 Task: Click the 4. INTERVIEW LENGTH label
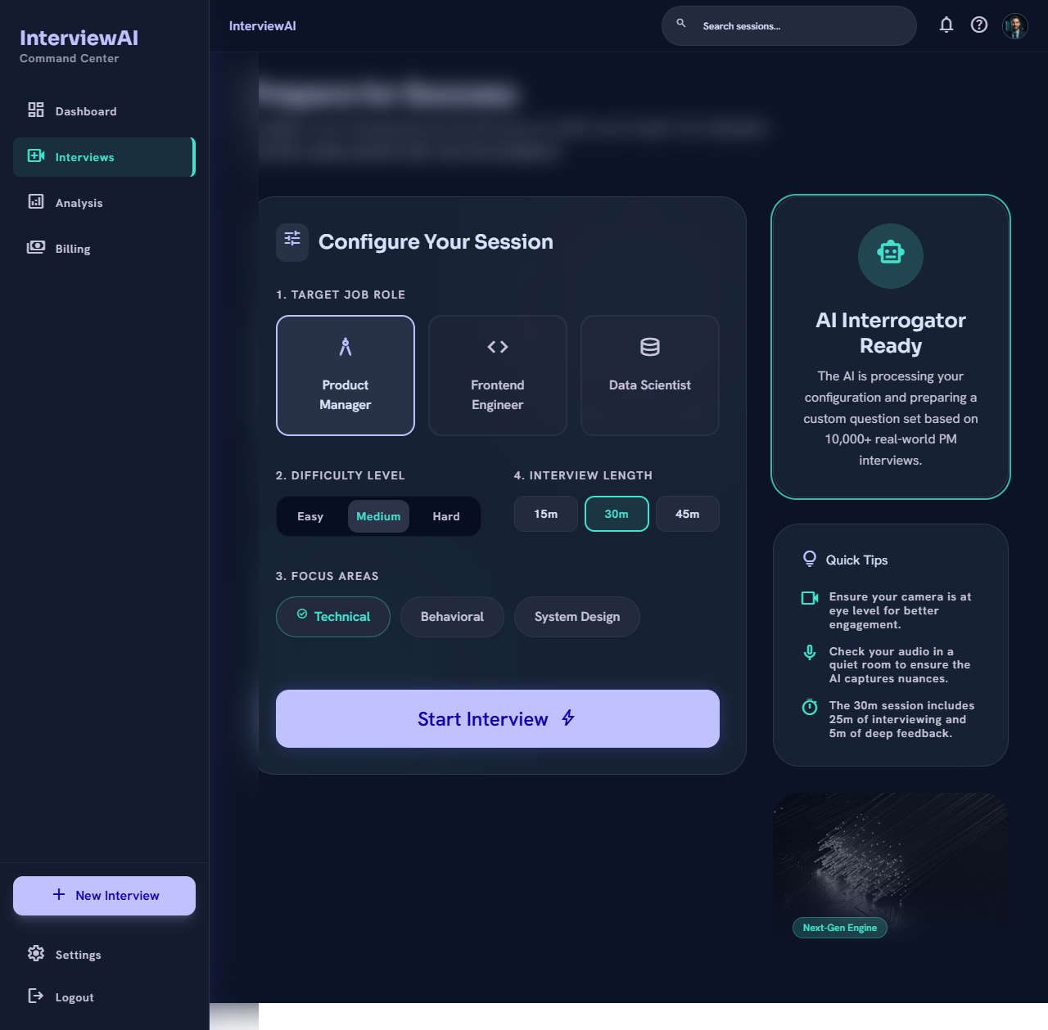(x=584, y=475)
